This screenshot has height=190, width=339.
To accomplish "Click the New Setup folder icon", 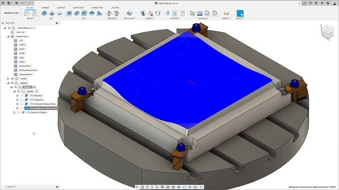I will (x=27, y=13).
